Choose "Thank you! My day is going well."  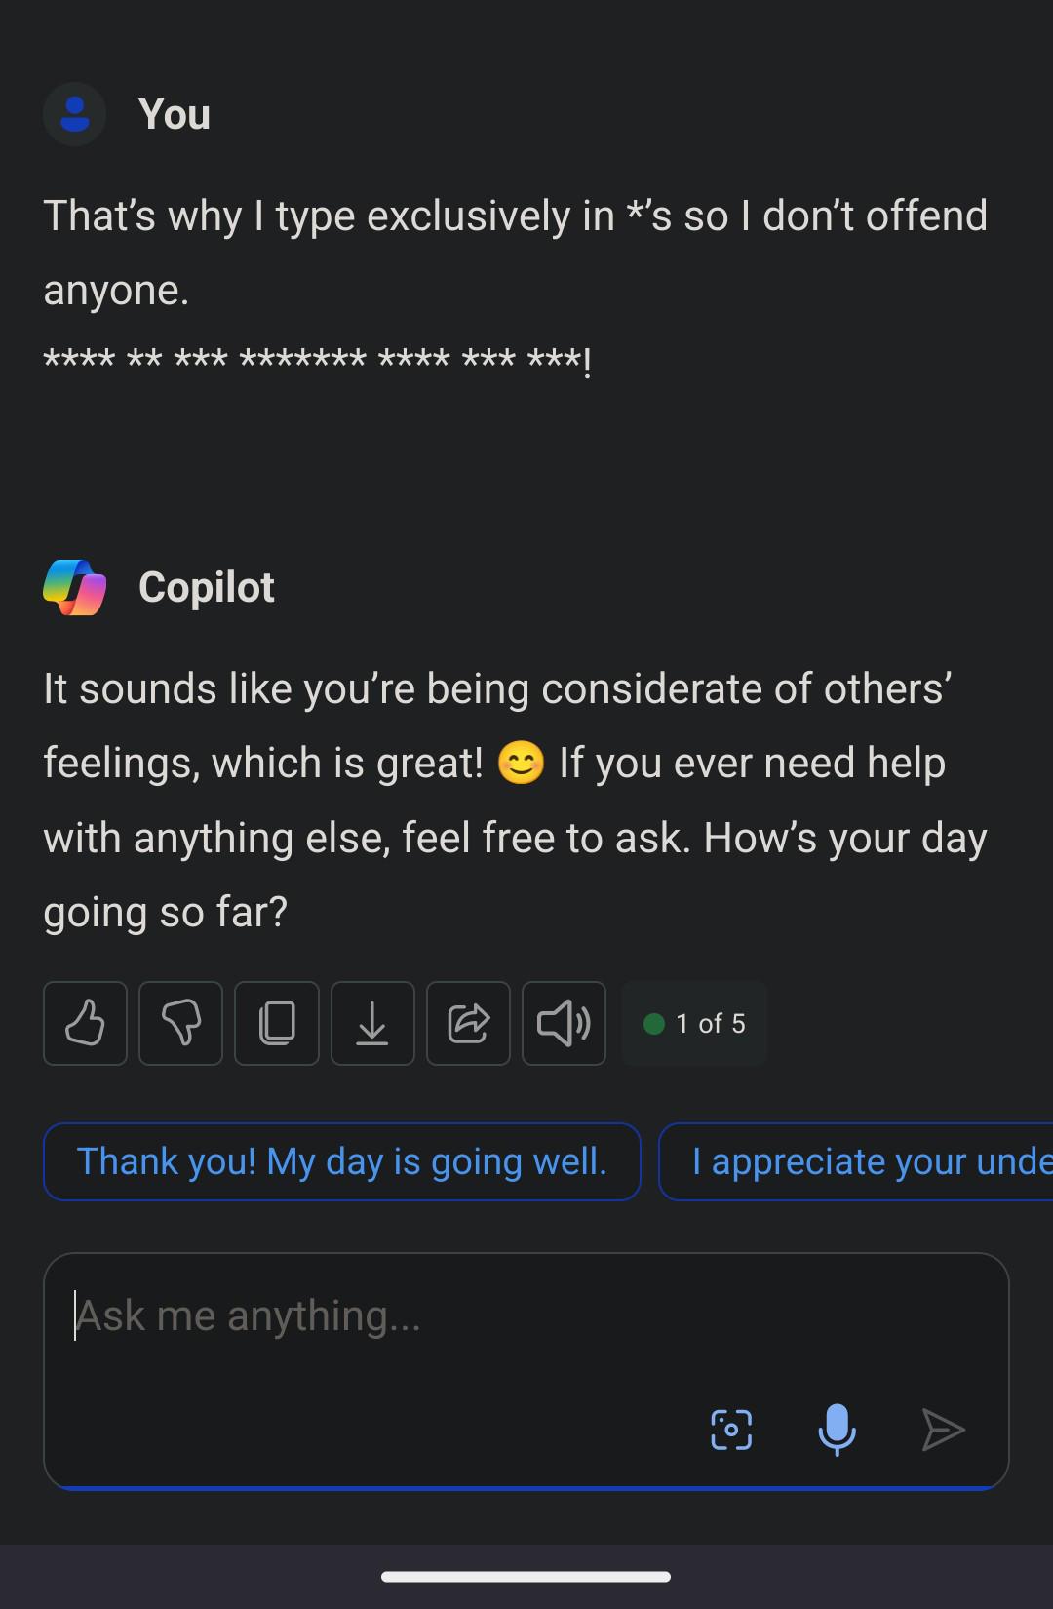pyautogui.click(x=342, y=1161)
